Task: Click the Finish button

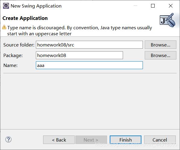Action: pos(125,140)
